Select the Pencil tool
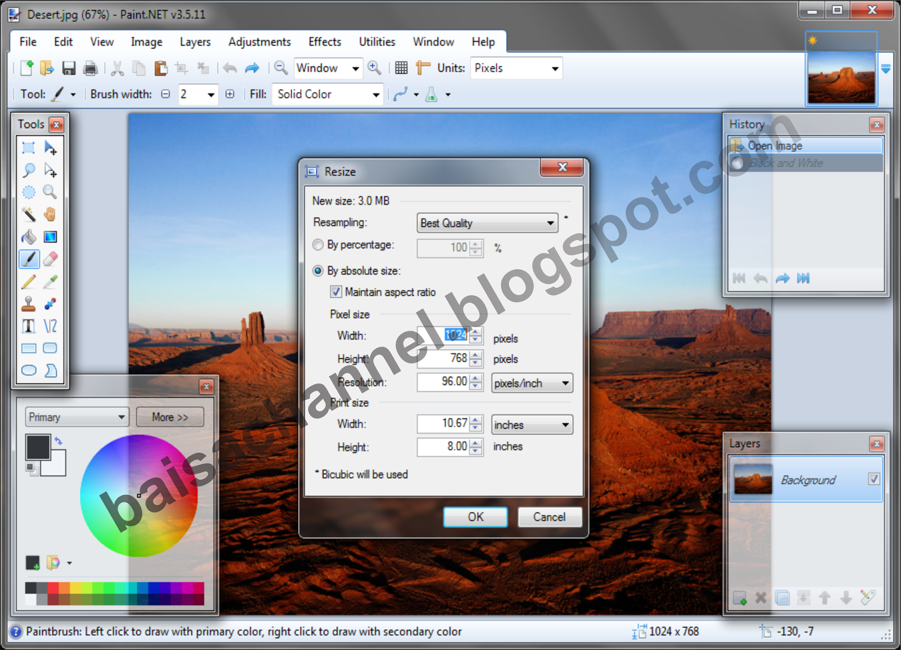 click(x=29, y=282)
